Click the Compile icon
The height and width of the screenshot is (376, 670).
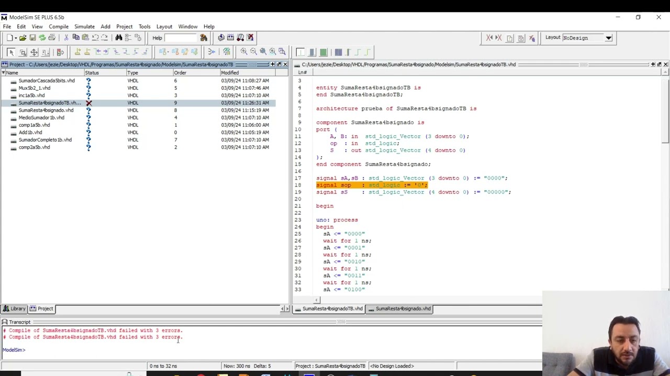(221, 38)
